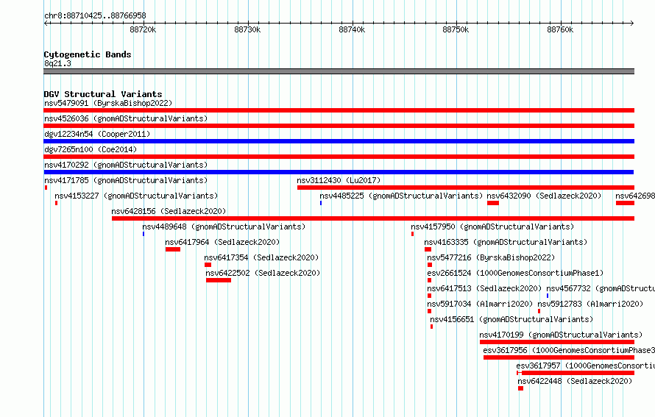
Task: Open nsv6417964 (Sedlazeck2020) label
Action: pyautogui.click(x=223, y=242)
